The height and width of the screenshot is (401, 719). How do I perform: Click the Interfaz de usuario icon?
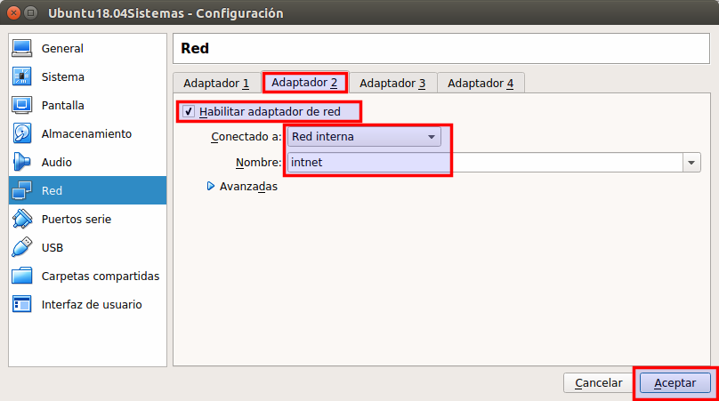(x=22, y=304)
